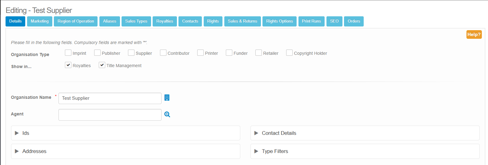
Task: Tick the Supplier organisation type checkbox
Action: coord(131,53)
